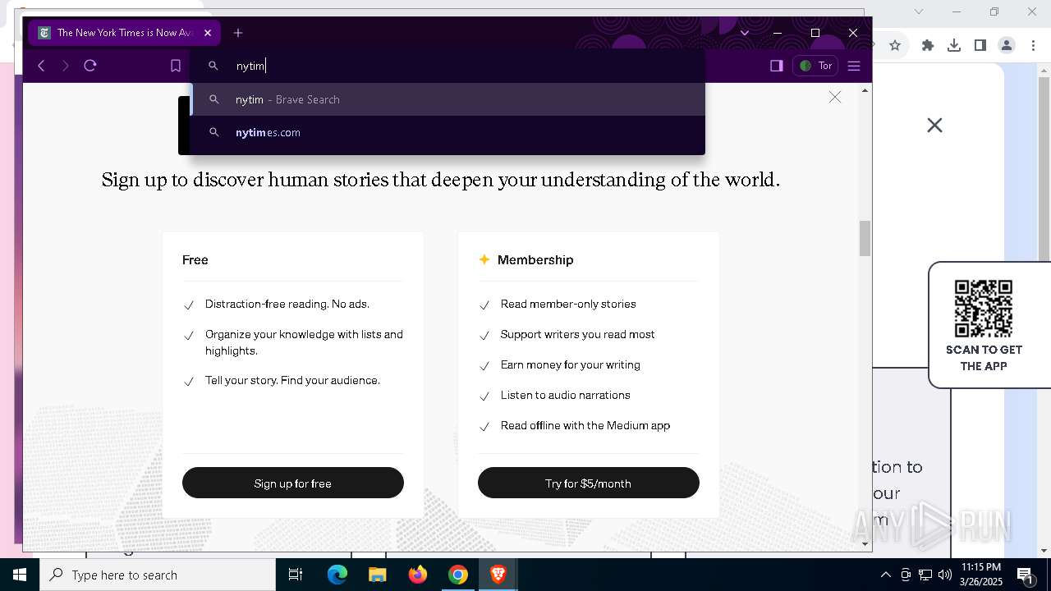Close The New York Times tab
The width and height of the screenshot is (1051, 591).
(208, 33)
